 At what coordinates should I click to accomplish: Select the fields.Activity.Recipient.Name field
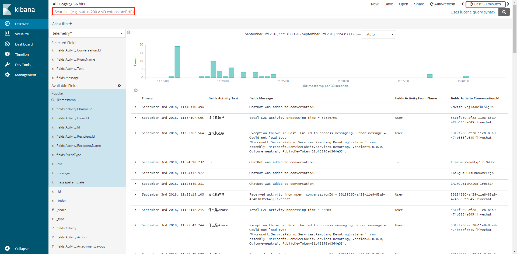point(79,146)
